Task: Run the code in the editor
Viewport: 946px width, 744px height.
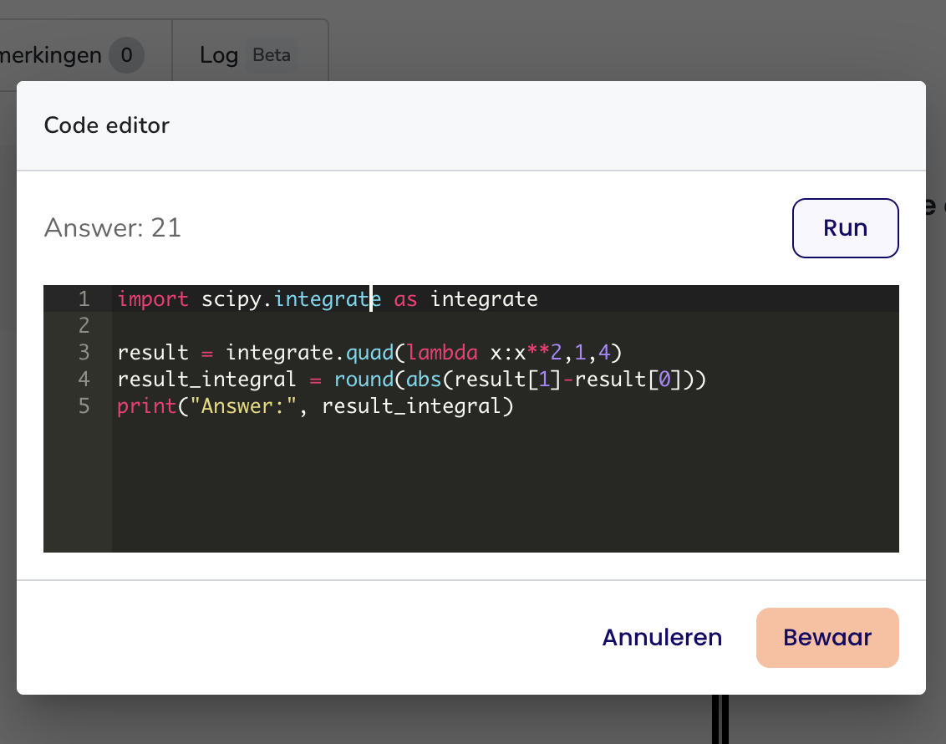Action: point(845,228)
